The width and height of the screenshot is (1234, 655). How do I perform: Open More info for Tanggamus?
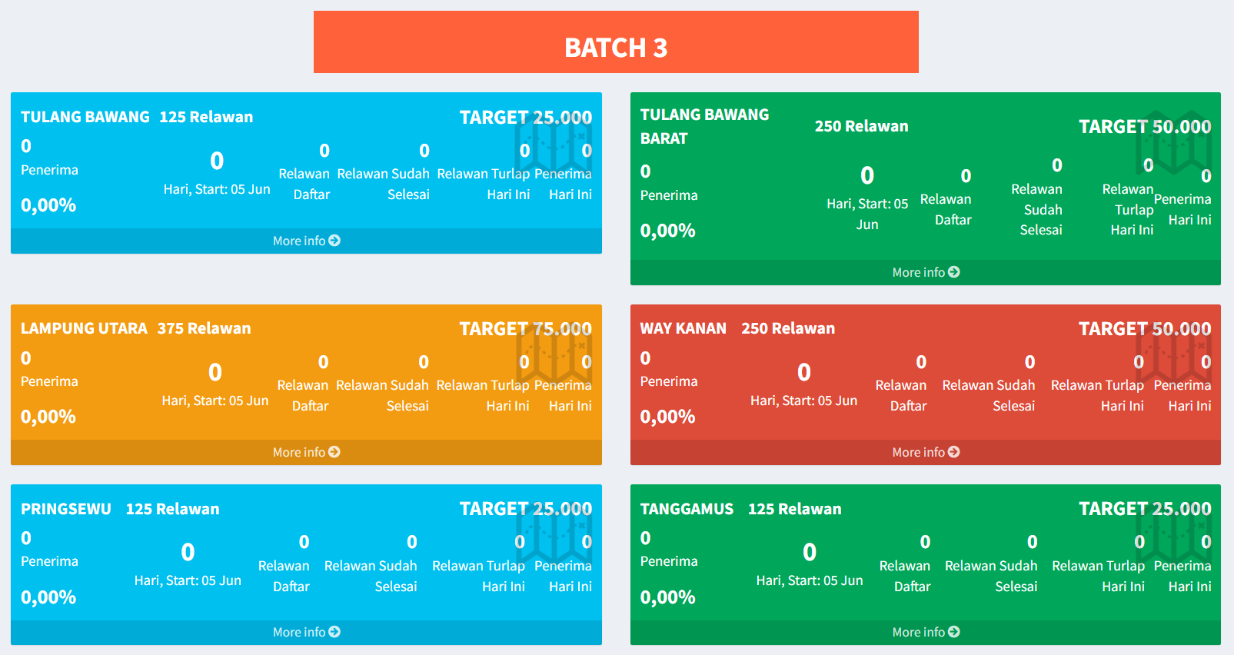(925, 632)
